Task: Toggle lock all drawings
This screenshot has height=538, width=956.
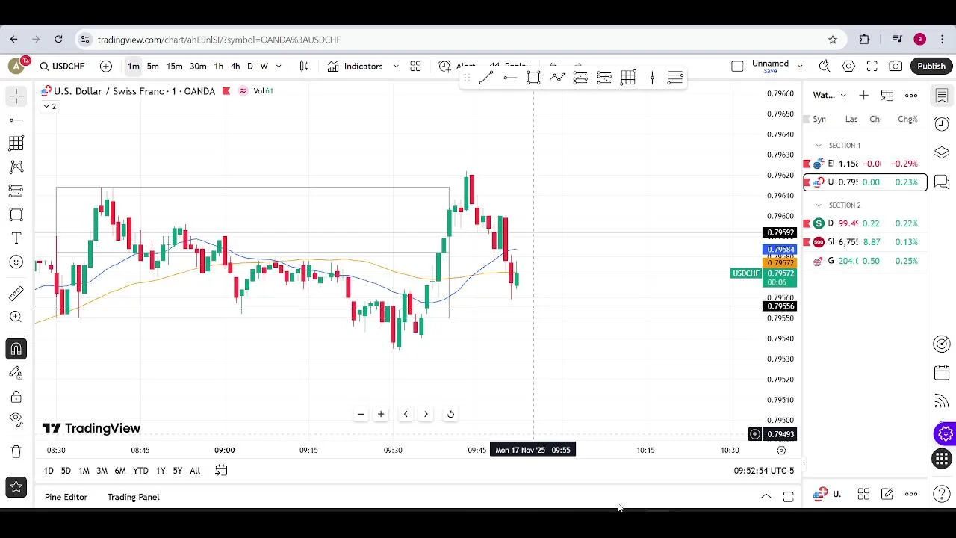Action: coord(16,397)
